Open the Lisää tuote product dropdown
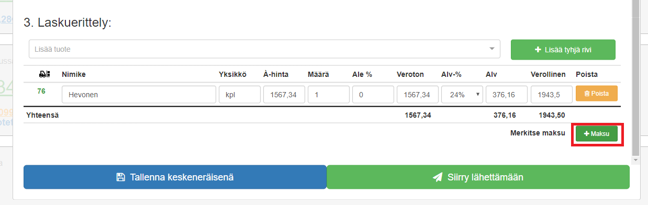Image resolution: width=648 pixels, height=205 pixels. click(265, 49)
